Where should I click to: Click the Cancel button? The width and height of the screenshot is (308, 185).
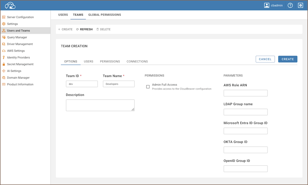(x=265, y=59)
